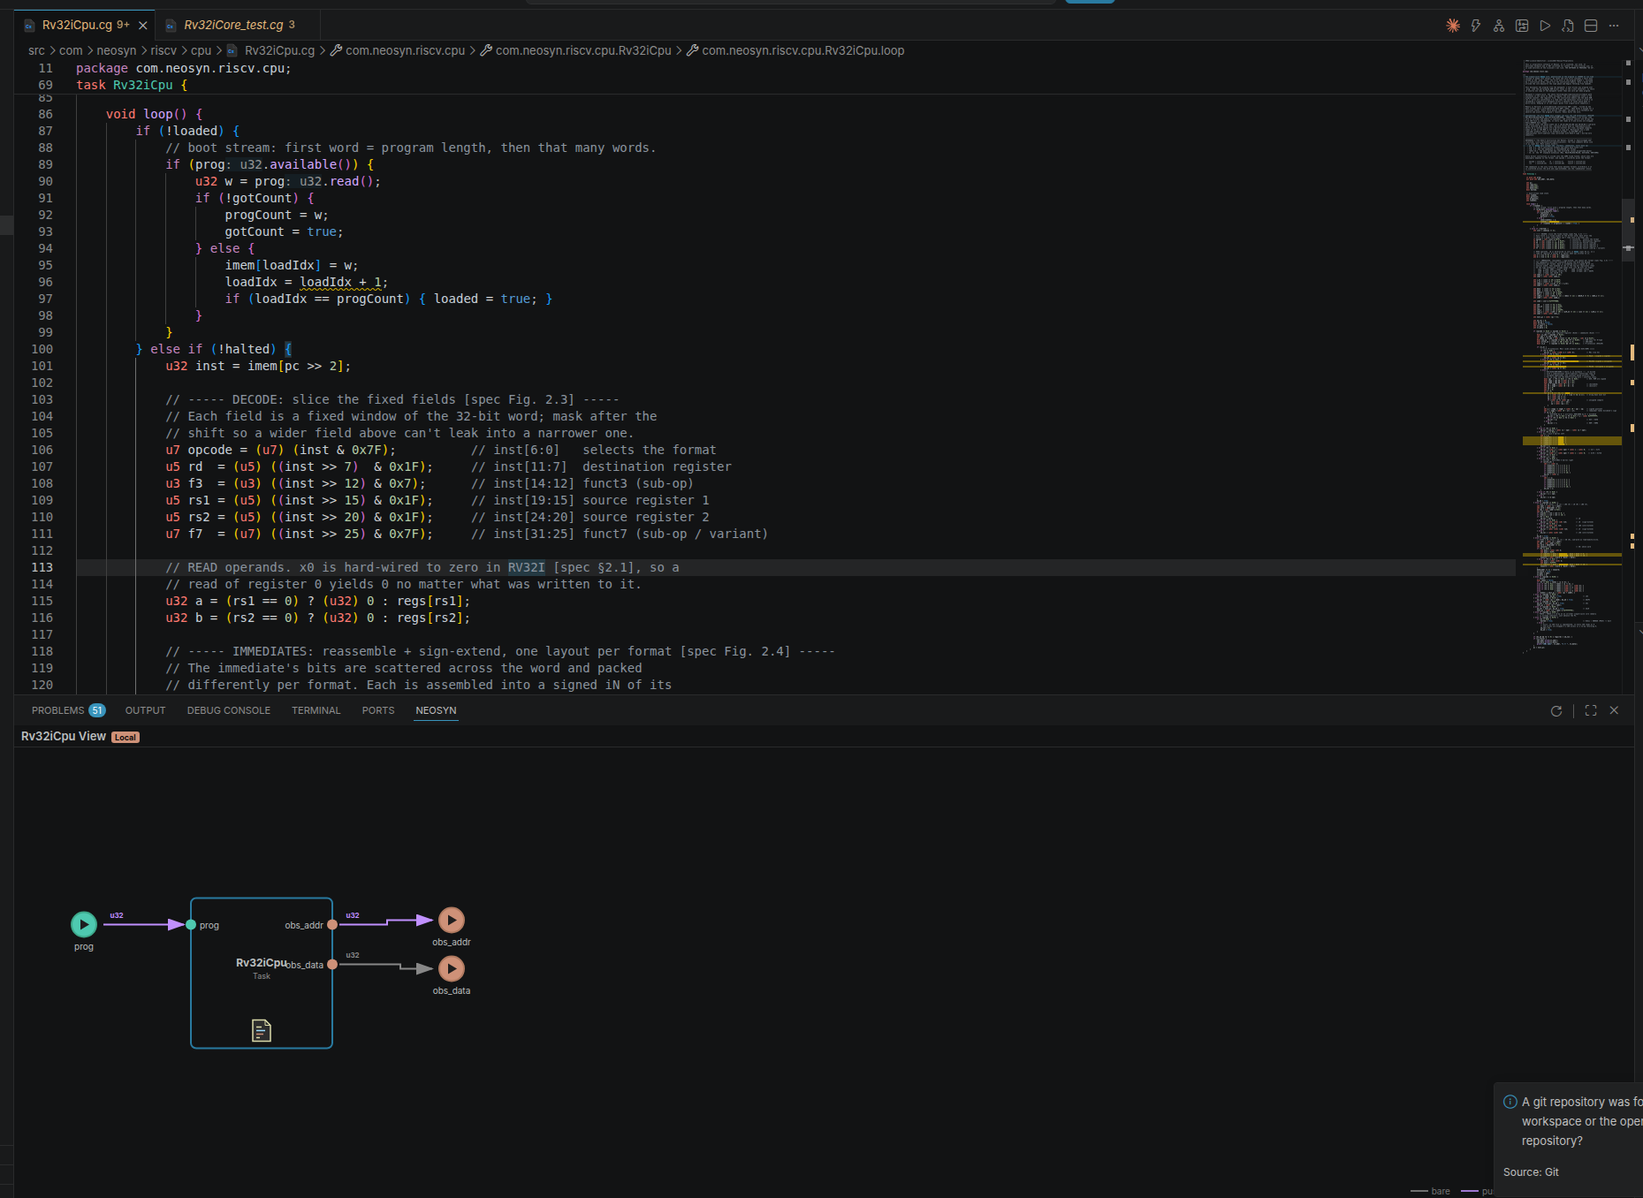Close the Rv32iCpu.cg editor tab
Image resolution: width=1643 pixels, height=1198 pixels.
coord(143,26)
